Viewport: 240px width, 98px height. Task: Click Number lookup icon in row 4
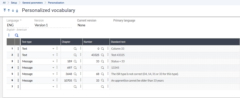tap(102, 68)
